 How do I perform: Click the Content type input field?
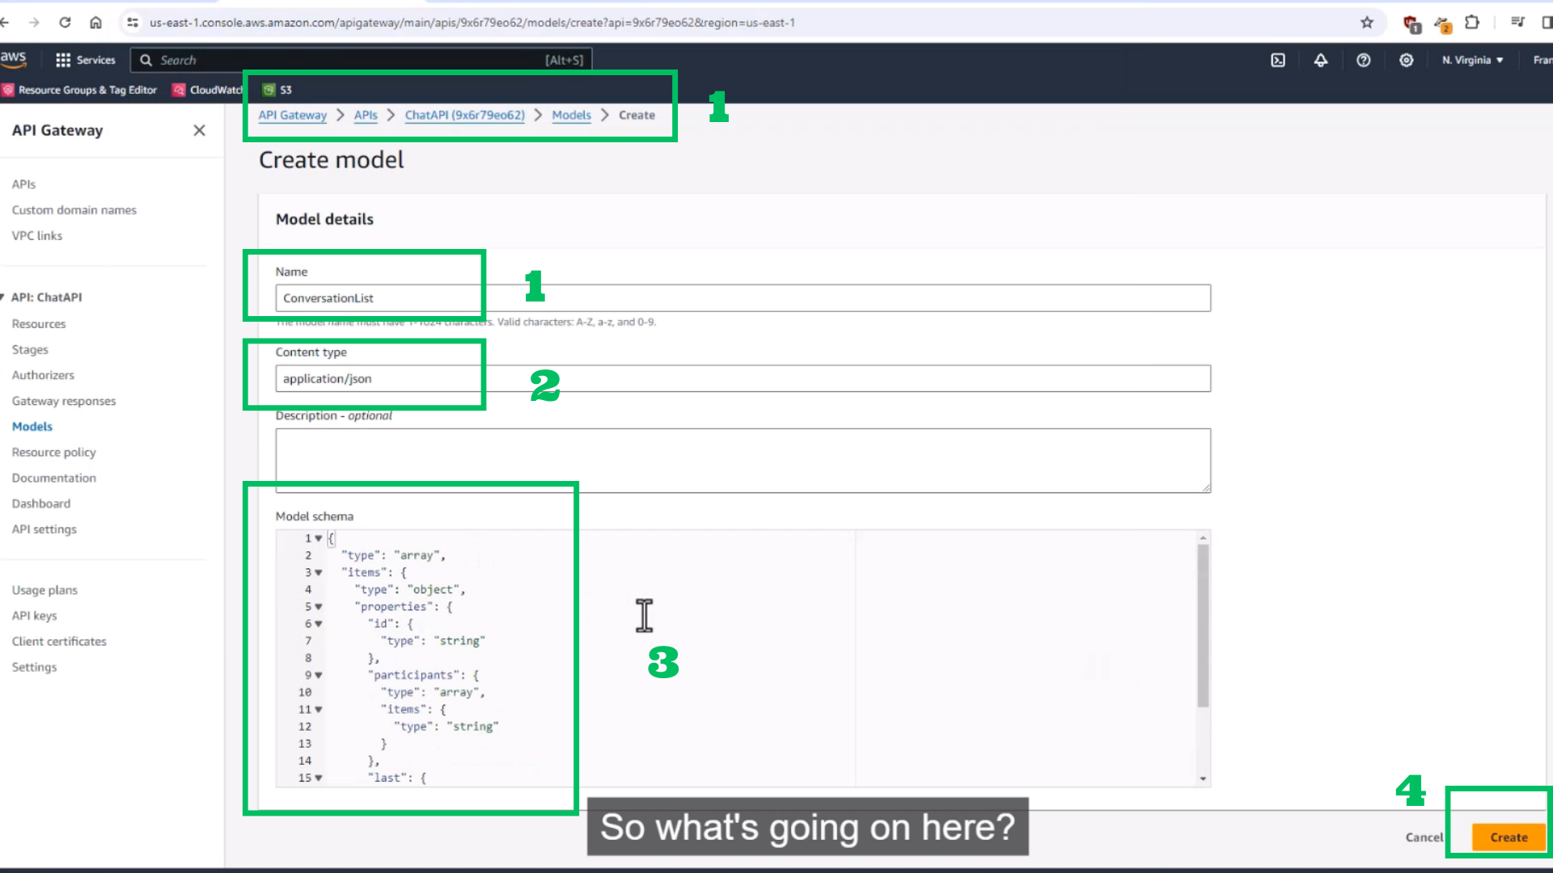[743, 378]
